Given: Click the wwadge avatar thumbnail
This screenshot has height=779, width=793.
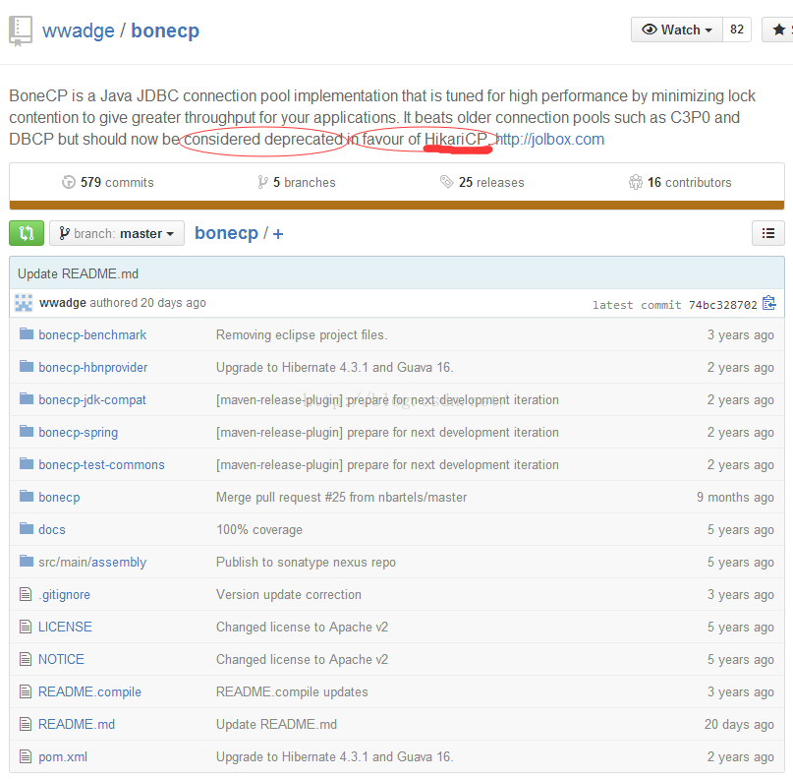Looking at the screenshot, I should pos(24,303).
